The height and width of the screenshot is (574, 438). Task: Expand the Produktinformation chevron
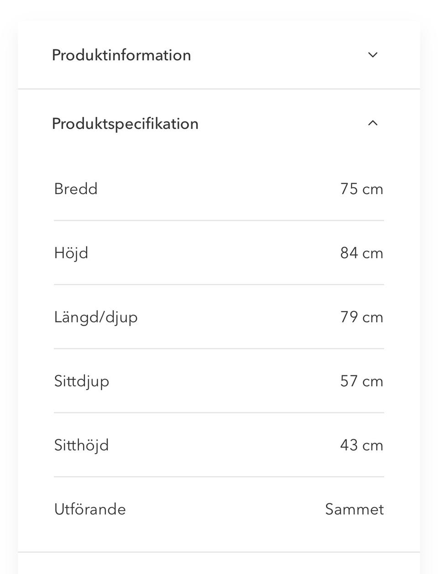pos(373,55)
